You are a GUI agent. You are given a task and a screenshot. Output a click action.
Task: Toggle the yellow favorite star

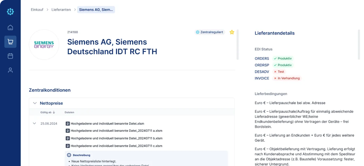point(232,32)
